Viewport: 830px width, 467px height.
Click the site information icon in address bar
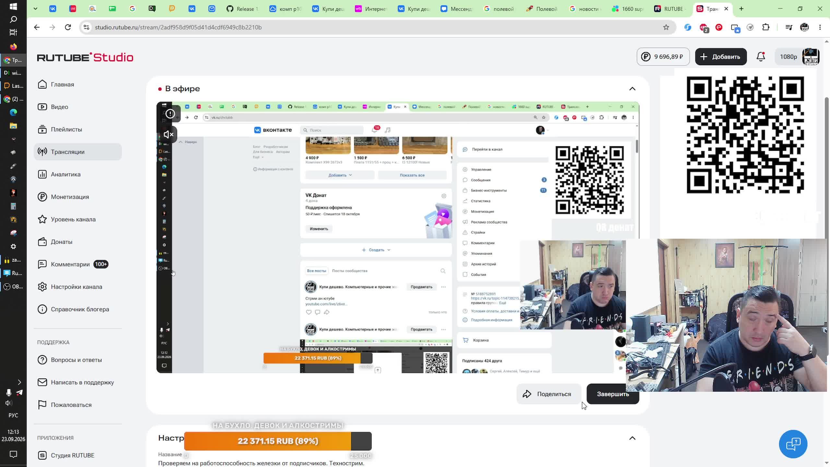click(x=86, y=27)
